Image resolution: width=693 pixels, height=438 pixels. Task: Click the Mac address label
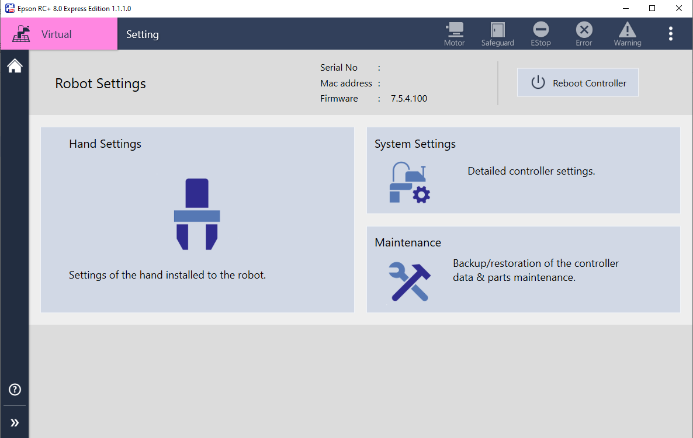(346, 83)
